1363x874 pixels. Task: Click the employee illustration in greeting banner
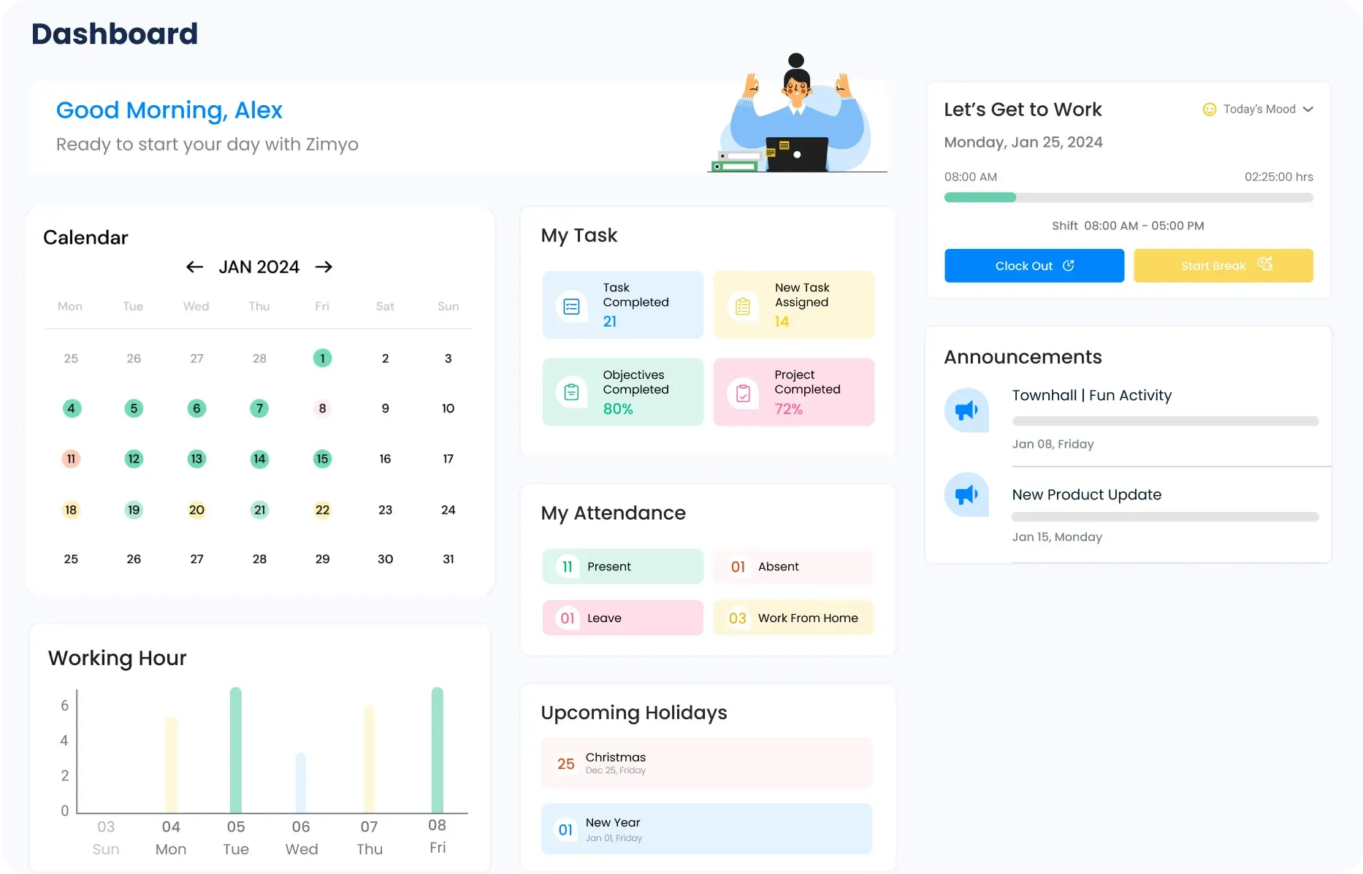[x=798, y=113]
